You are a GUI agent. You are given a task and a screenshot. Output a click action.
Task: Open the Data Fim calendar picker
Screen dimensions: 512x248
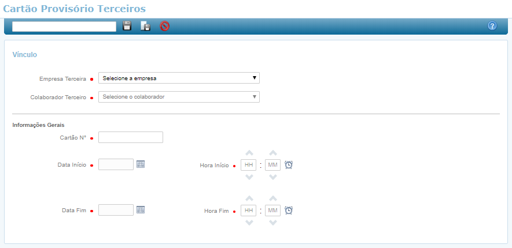pyautogui.click(x=141, y=210)
